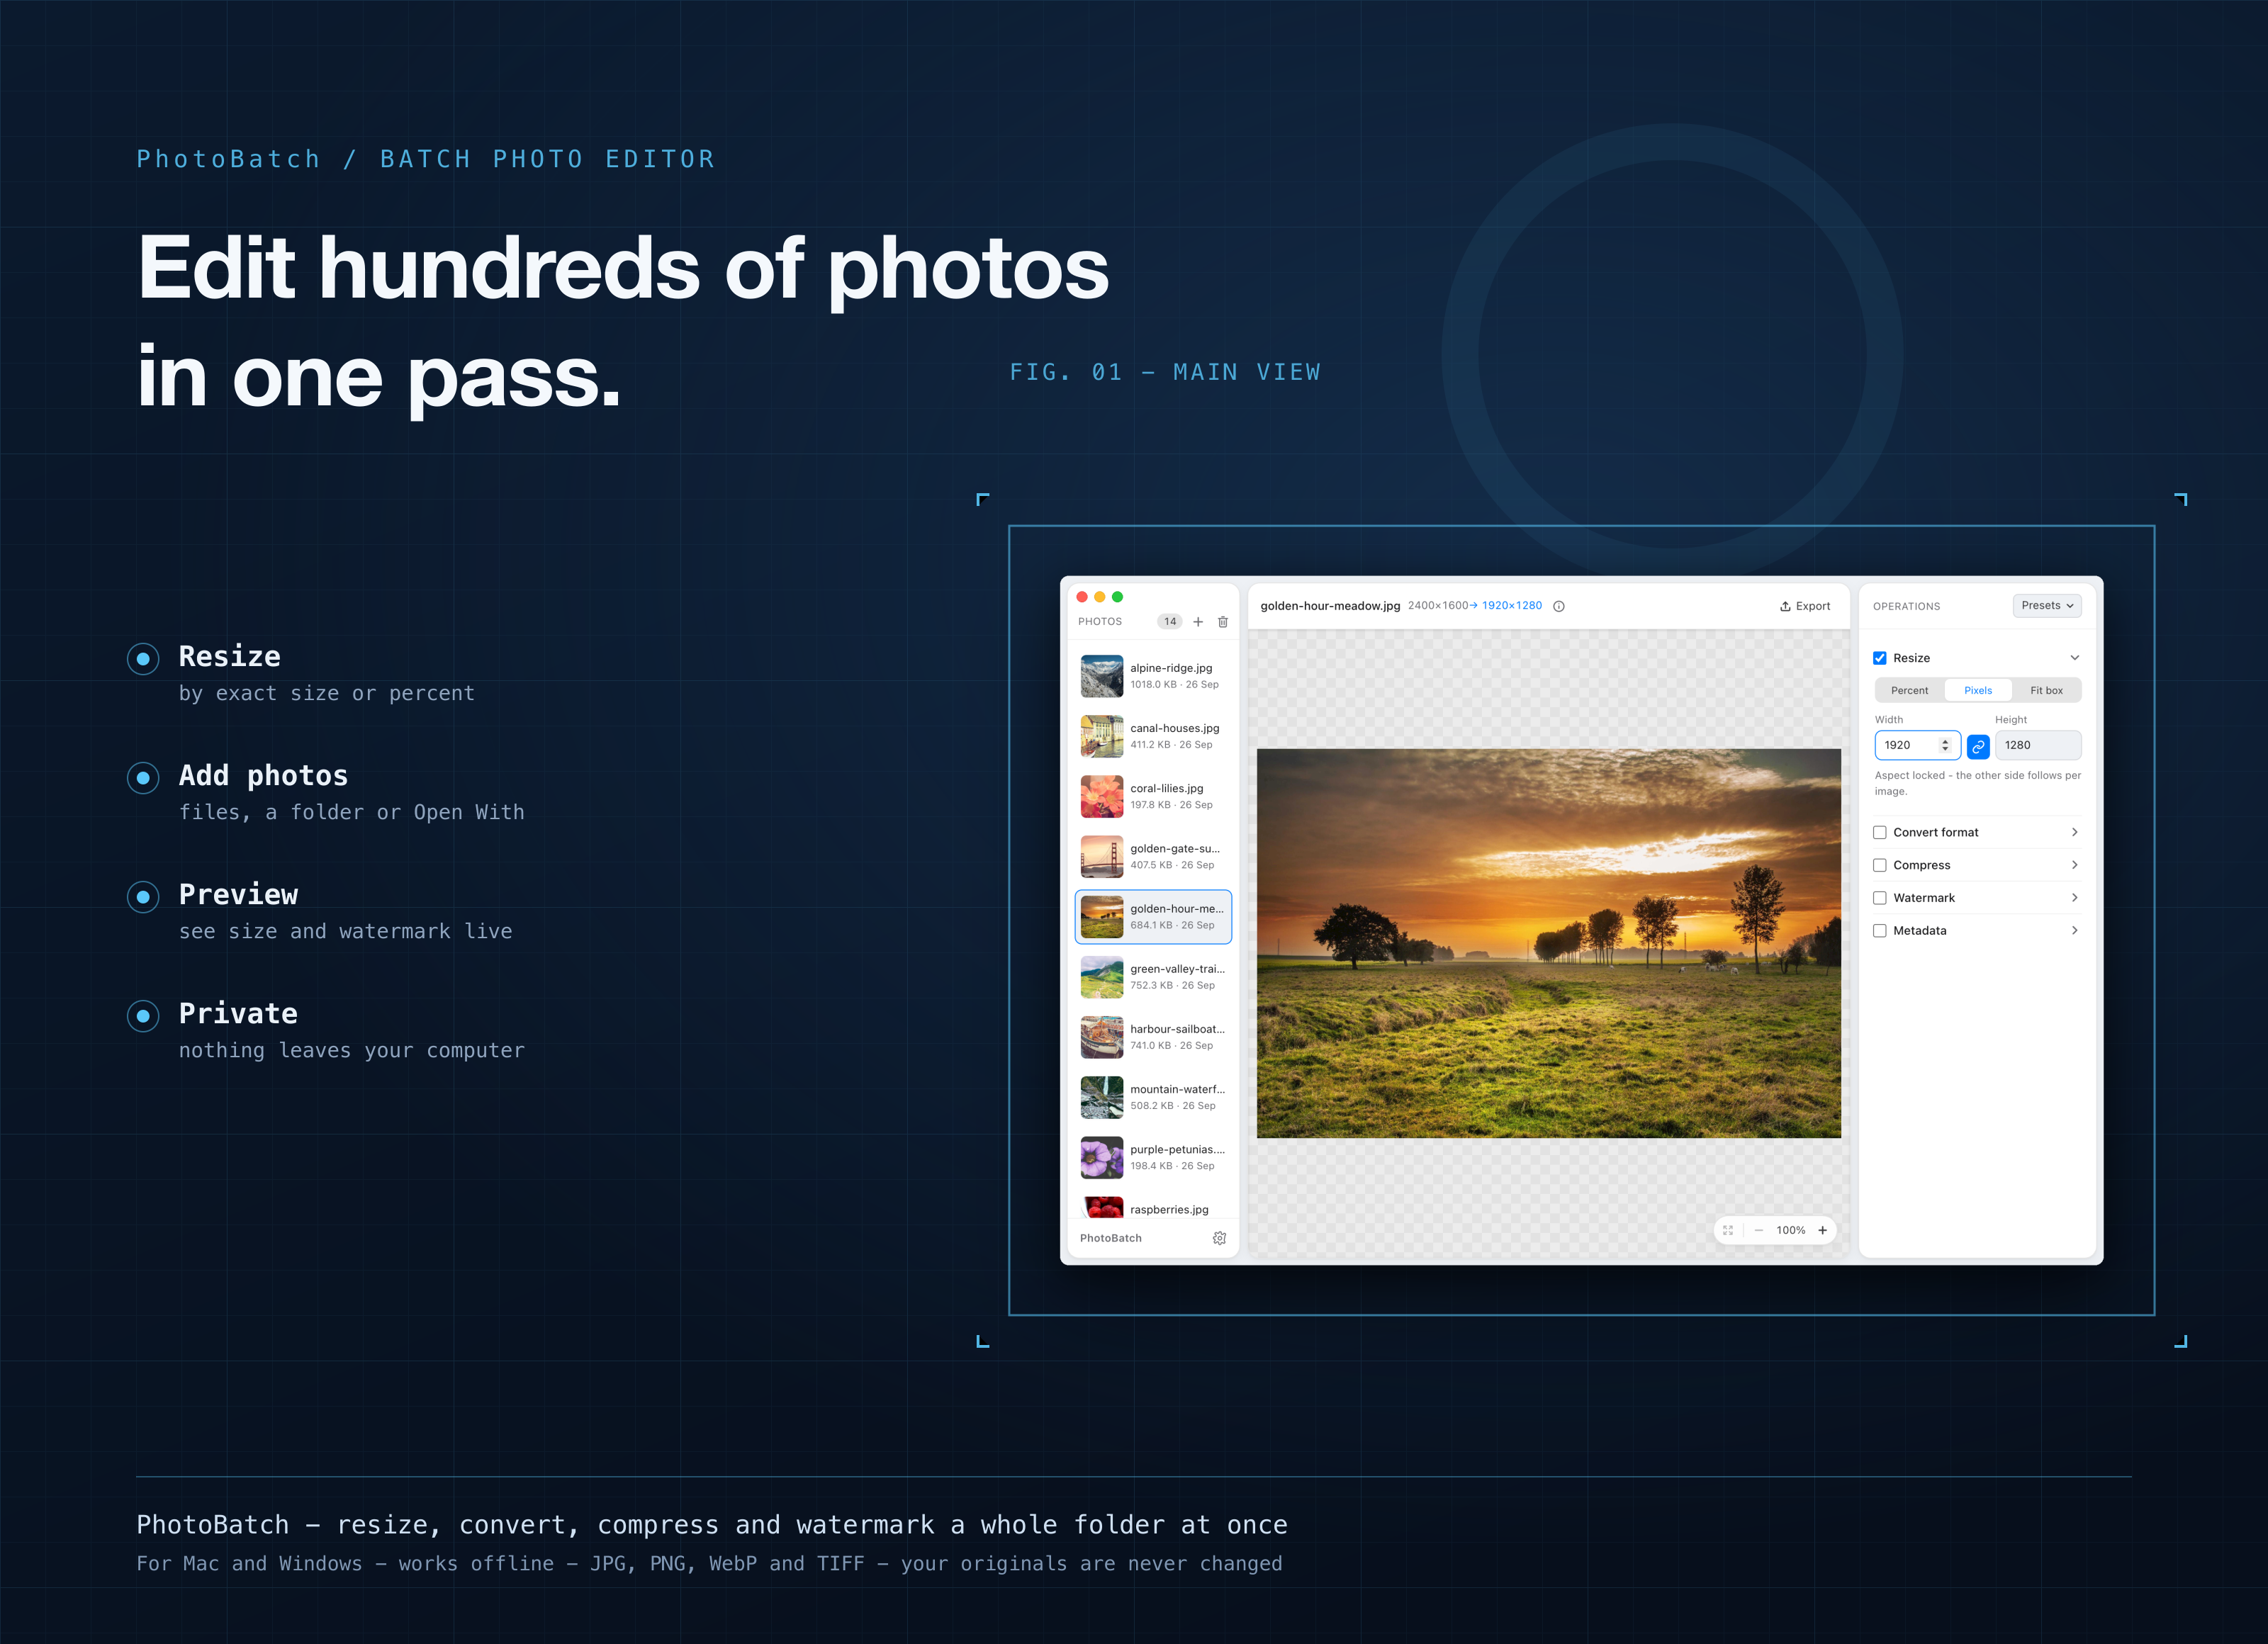Click the 14 photo count badge

coord(1170,622)
